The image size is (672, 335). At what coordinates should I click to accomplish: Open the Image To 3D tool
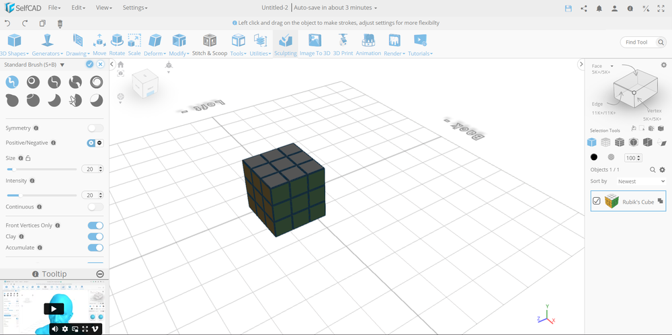click(x=314, y=44)
